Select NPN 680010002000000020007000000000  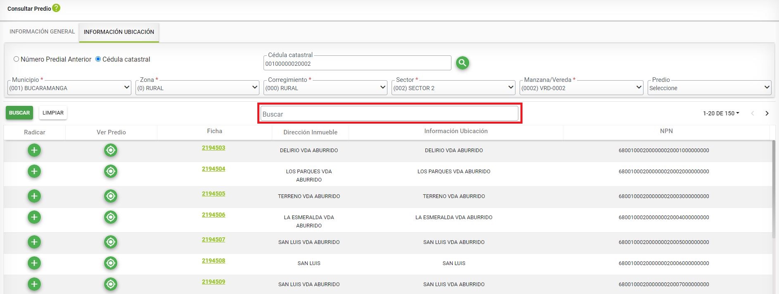664,284
